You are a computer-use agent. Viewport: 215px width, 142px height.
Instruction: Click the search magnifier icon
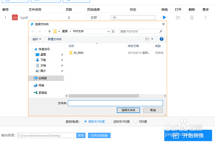[x=161, y=31]
